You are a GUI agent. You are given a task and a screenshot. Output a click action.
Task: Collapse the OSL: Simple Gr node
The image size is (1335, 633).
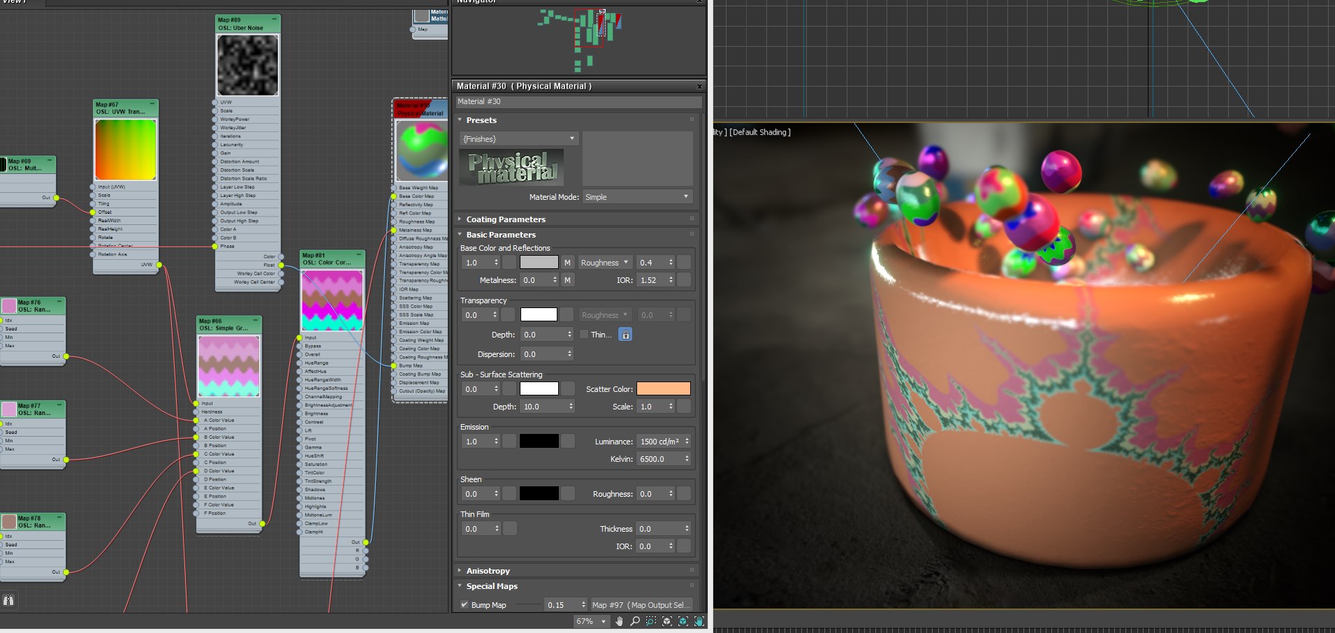tap(255, 320)
